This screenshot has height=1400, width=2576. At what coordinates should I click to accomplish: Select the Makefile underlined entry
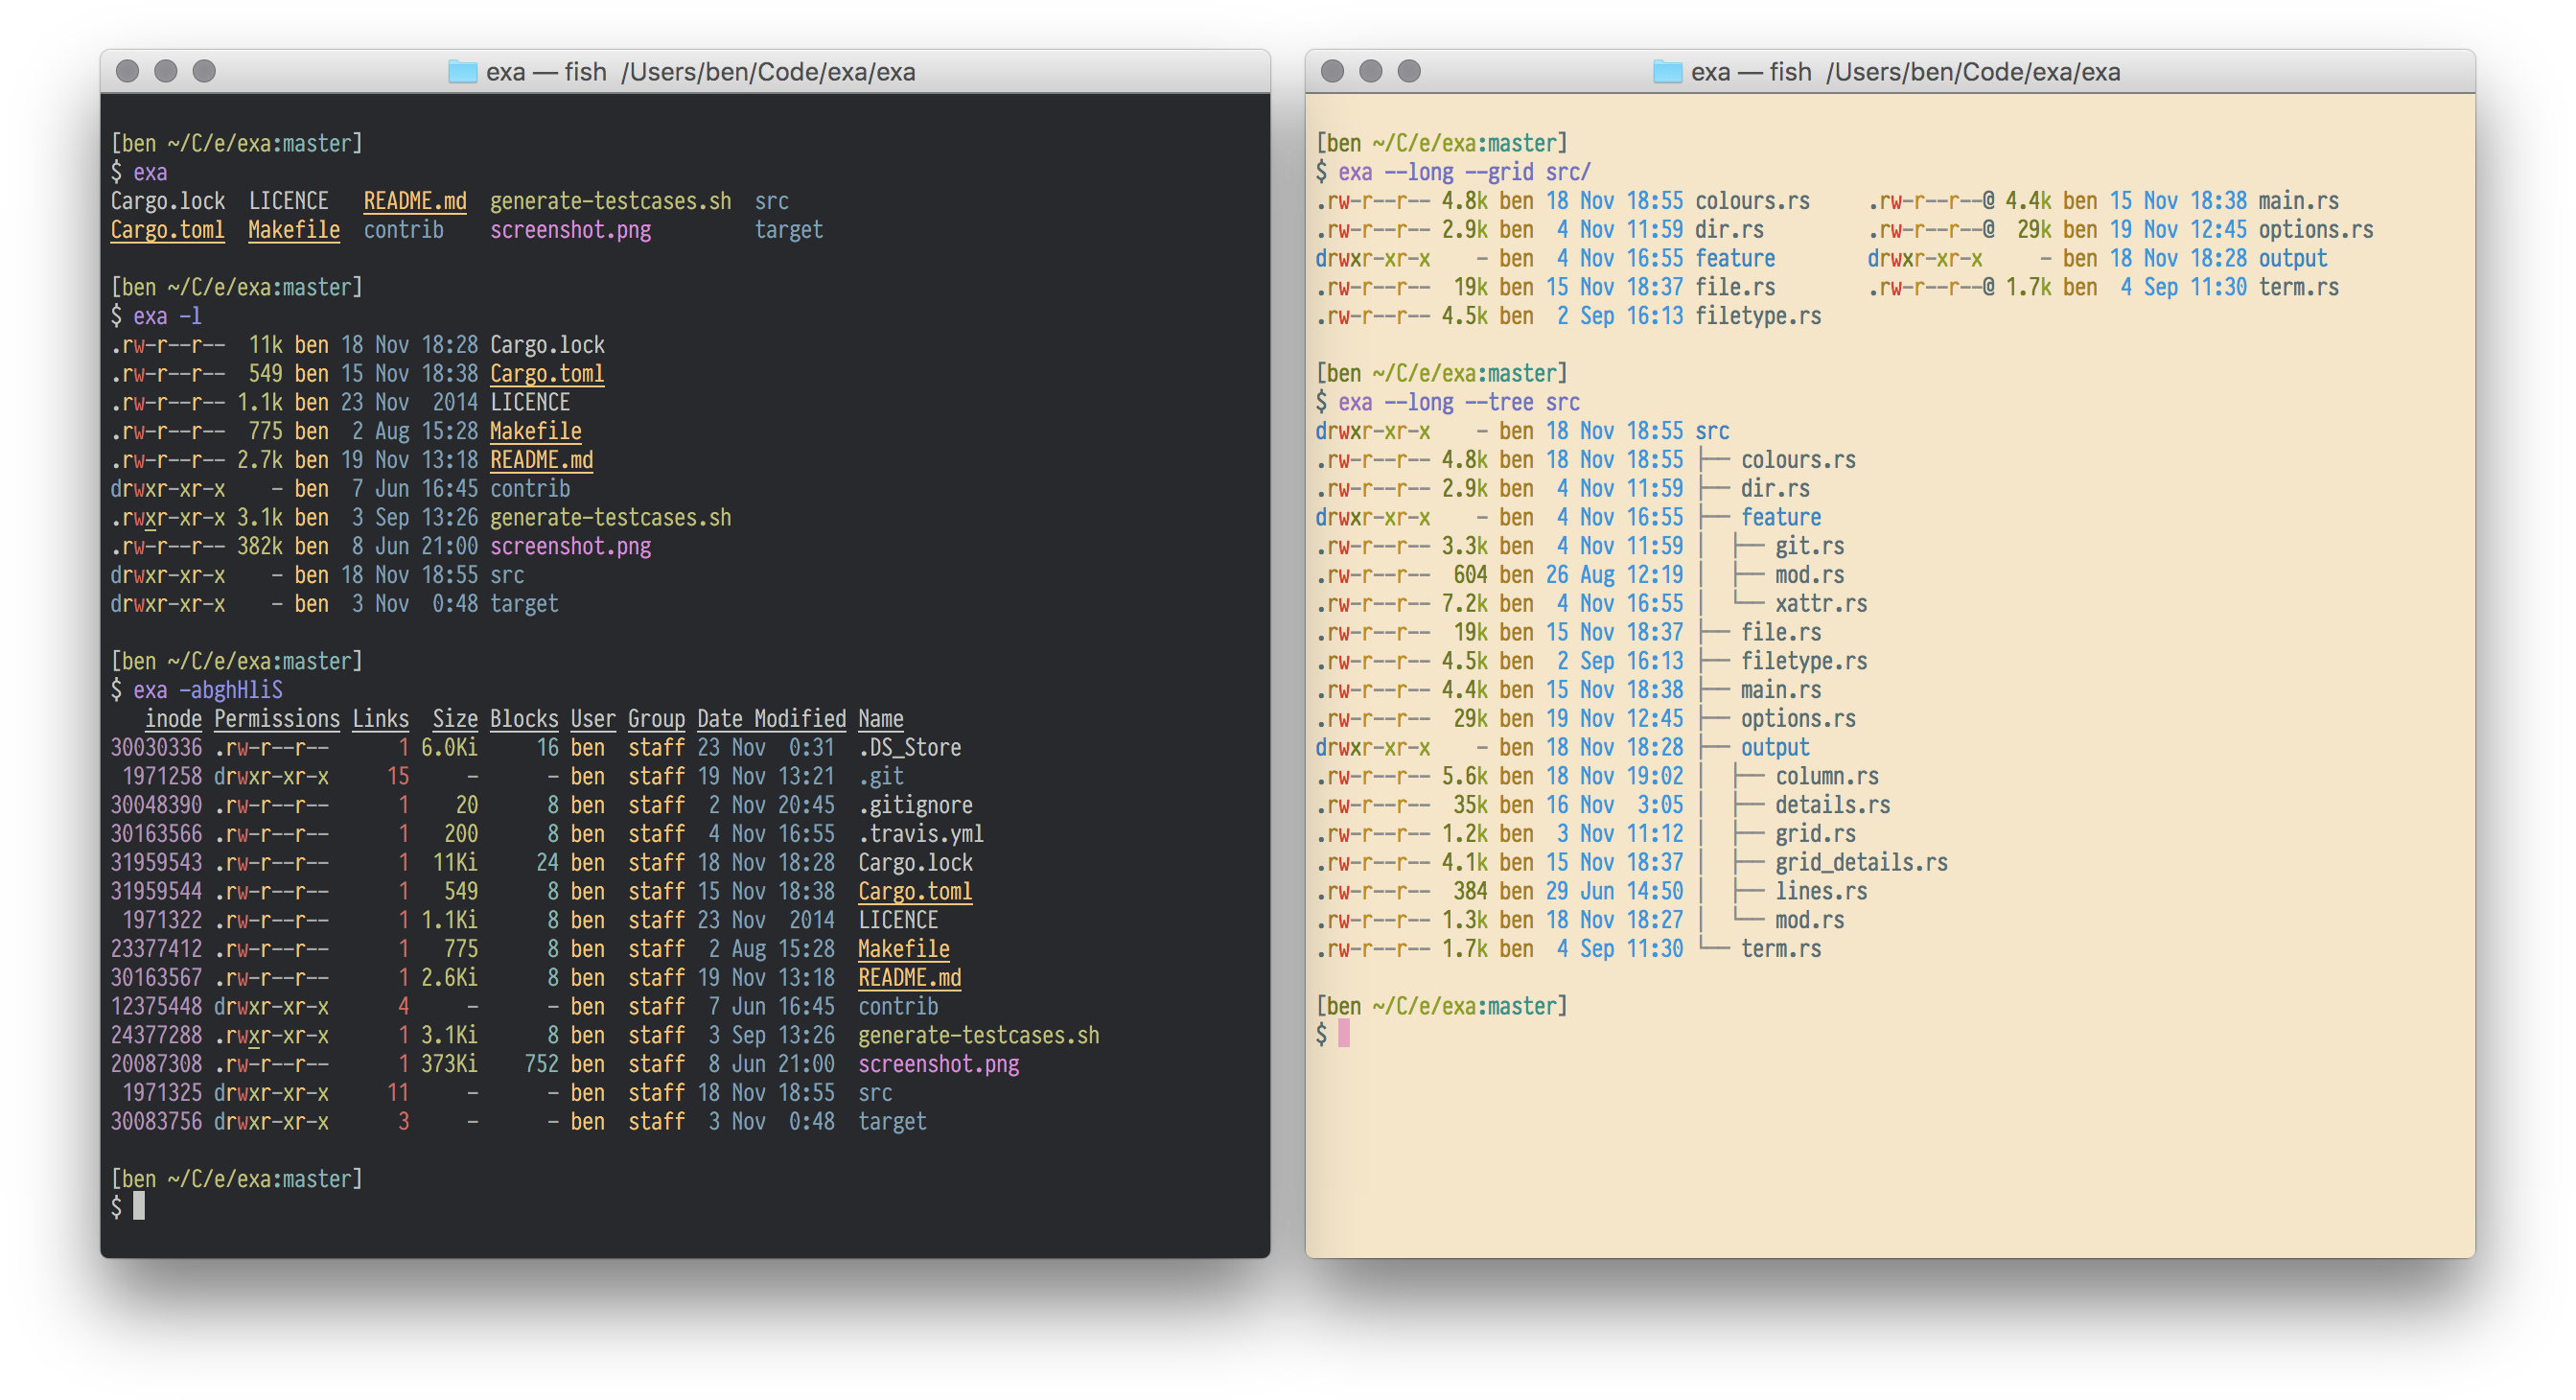[535, 431]
